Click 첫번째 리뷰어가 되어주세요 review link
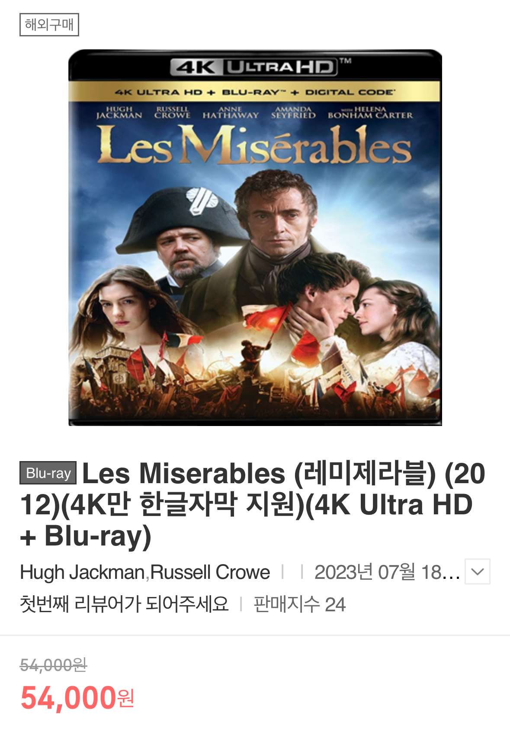The width and height of the screenshot is (510, 736). click(x=124, y=604)
